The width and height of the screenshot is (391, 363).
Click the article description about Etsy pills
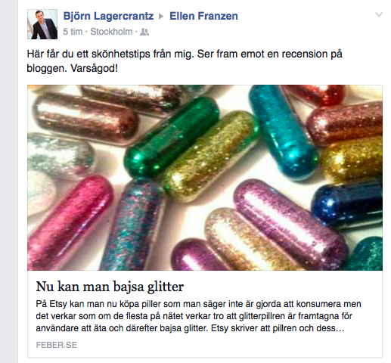198,316
